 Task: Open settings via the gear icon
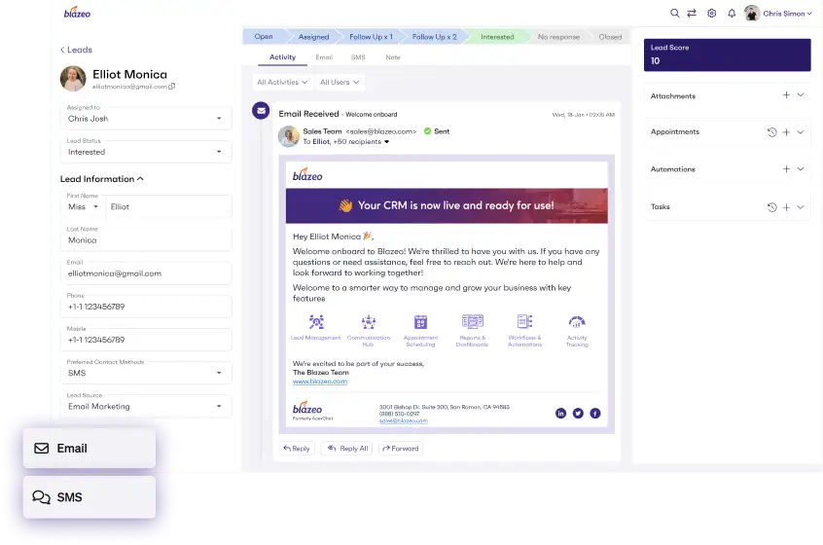point(712,14)
